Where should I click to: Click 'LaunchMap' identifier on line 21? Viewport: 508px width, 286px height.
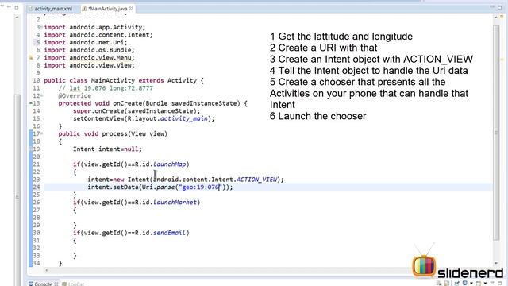(x=169, y=164)
